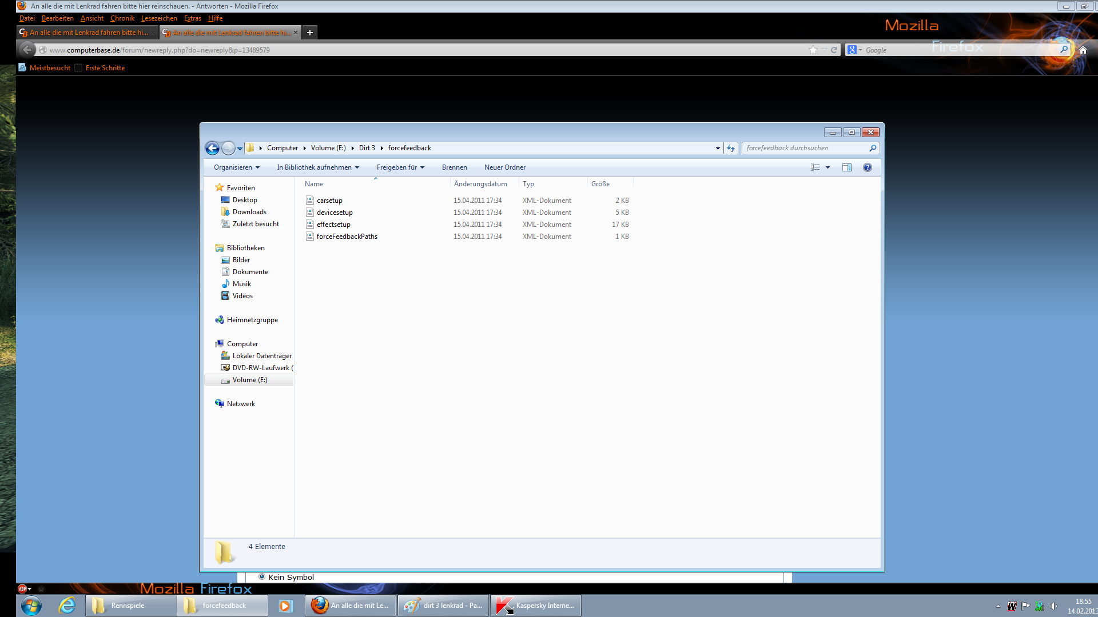Open Windows Media Player taskbar icon
Image resolution: width=1098 pixels, height=617 pixels.
[285, 606]
